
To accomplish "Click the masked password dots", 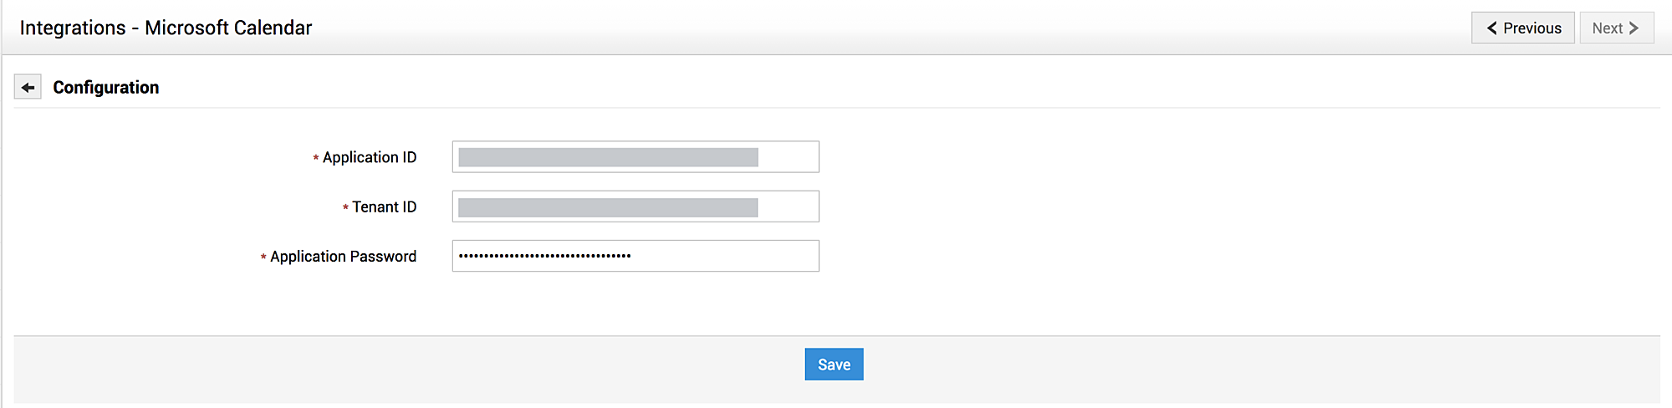I will 544,256.
